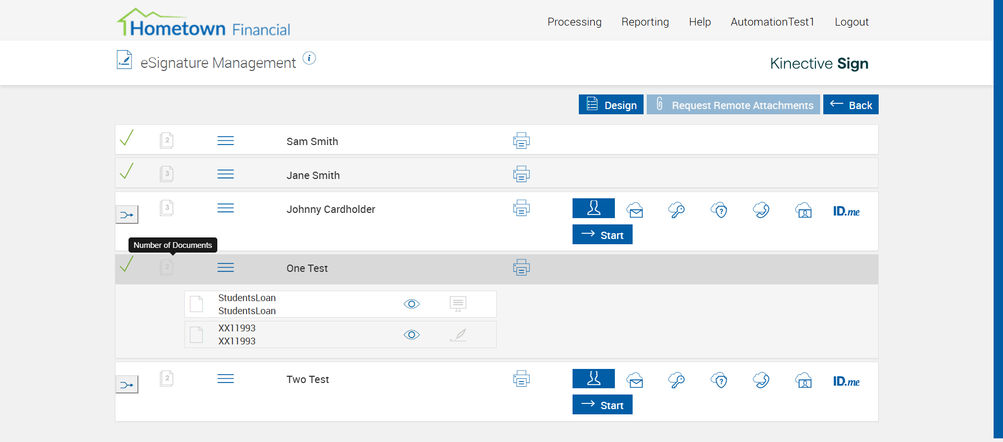Select in-person signing icon for Johnny Cardholder

(x=593, y=208)
